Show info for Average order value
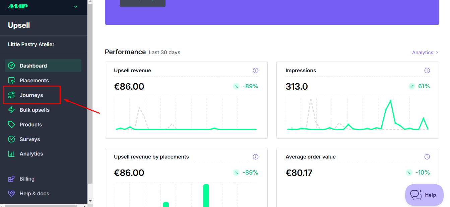Image resolution: width=450 pixels, height=207 pixels. click(427, 157)
